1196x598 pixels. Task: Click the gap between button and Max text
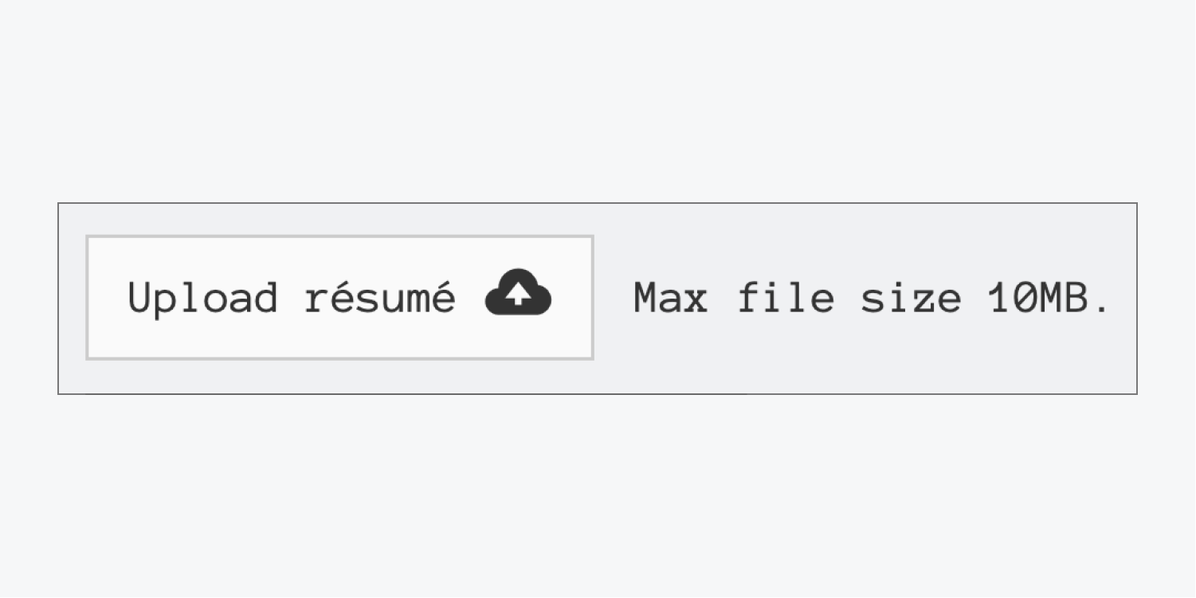coord(614,298)
